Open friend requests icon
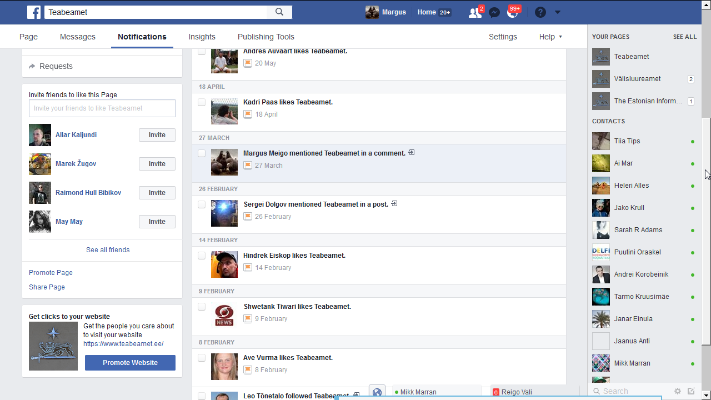The image size is (711, 400). point(475,13)
